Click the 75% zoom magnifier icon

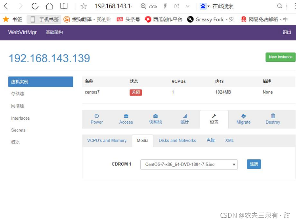point(143,6)
